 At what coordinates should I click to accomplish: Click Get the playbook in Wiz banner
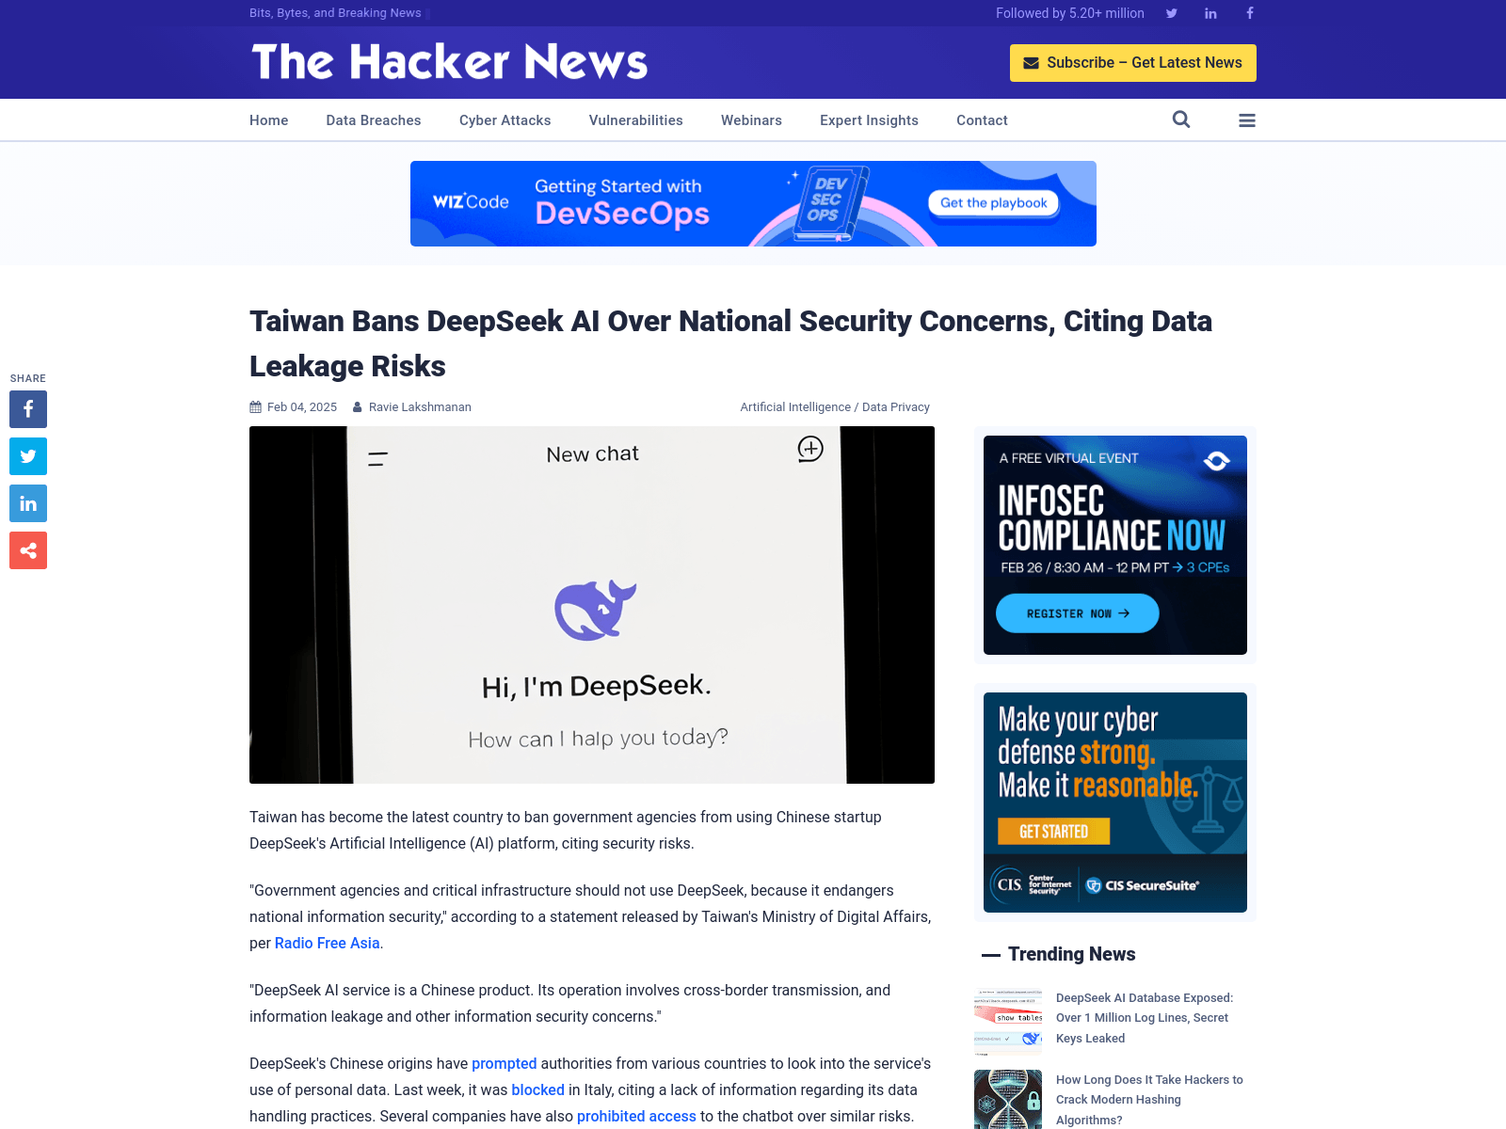994,202
